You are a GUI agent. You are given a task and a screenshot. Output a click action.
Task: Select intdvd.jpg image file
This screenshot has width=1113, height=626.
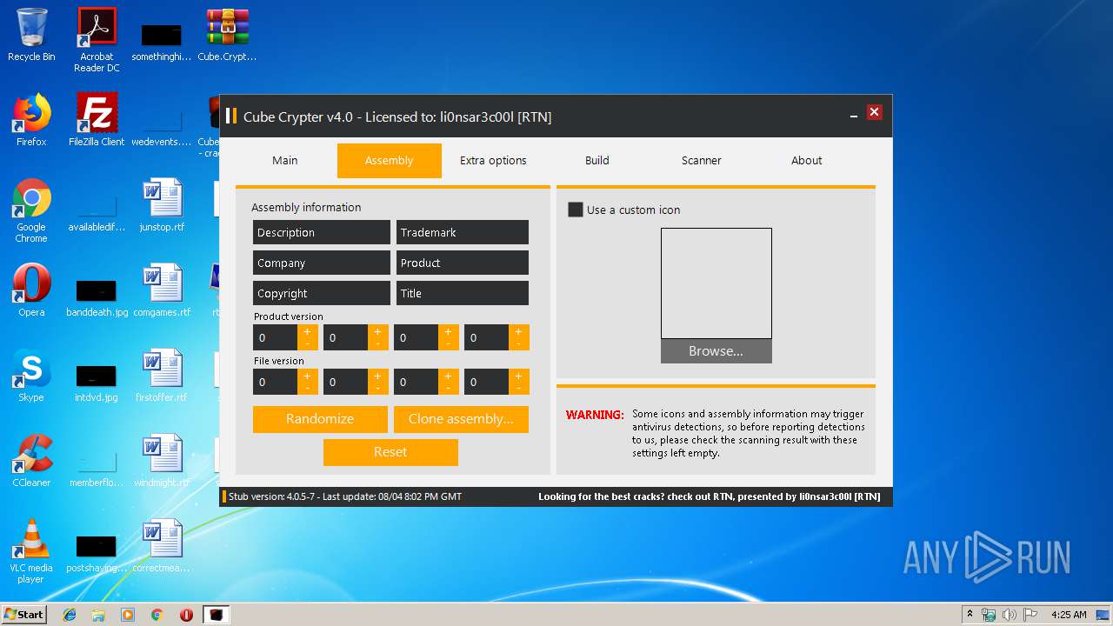97,383
